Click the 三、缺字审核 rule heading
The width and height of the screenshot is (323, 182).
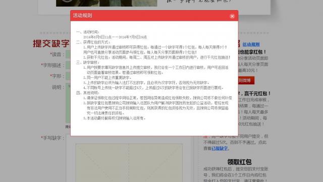click(88, 62)
